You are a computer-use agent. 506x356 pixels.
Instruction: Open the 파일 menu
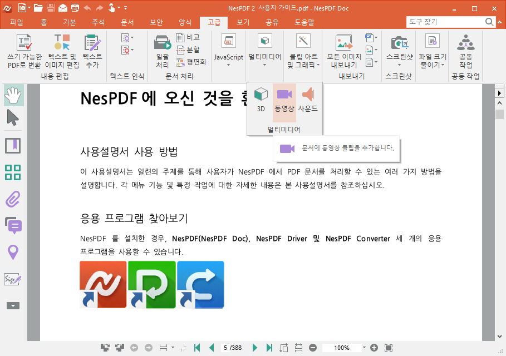click(16, 22)
